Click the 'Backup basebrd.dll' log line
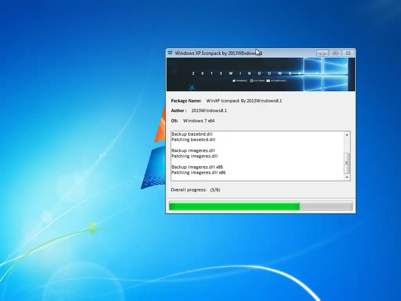This screenshot has height=301, width=401. point(192,134)
